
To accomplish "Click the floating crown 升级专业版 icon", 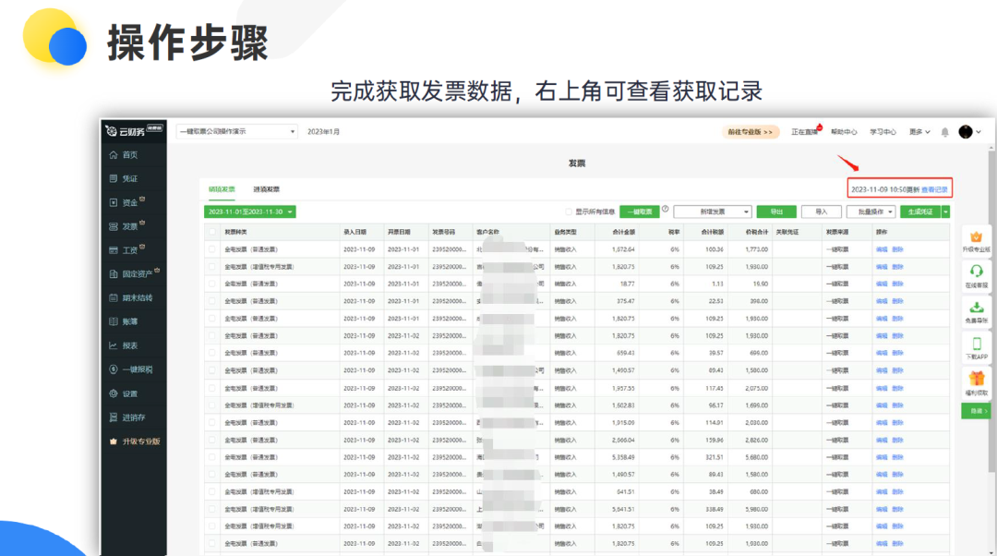I will tap(976, 236).
